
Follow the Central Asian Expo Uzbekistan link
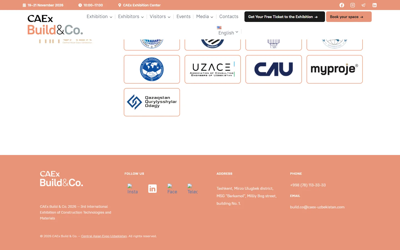tap(104, 236)
